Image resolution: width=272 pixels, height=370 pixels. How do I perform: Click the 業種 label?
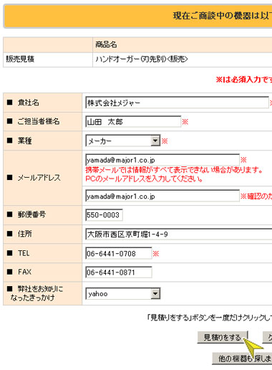pos(24,141)
